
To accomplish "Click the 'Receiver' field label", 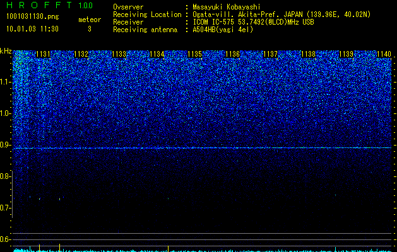I will coord(128,22).
